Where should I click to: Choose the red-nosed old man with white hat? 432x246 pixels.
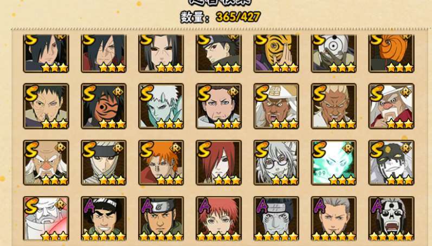tap(391, 106)
